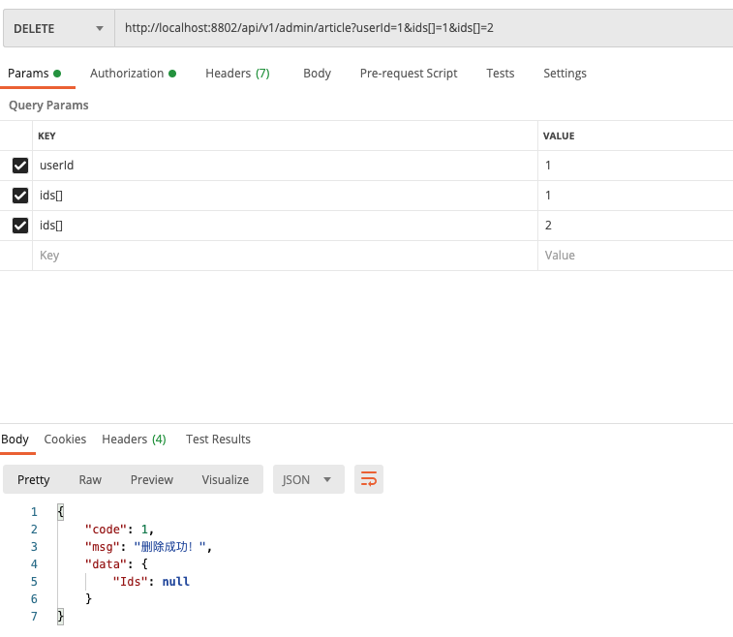
Task: Click the null value in response
Action: point(176,582)
